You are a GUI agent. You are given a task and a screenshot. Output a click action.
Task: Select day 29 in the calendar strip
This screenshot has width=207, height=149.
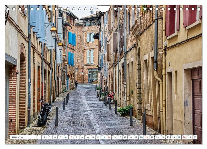pyautogui.click(x=190, y=137)
